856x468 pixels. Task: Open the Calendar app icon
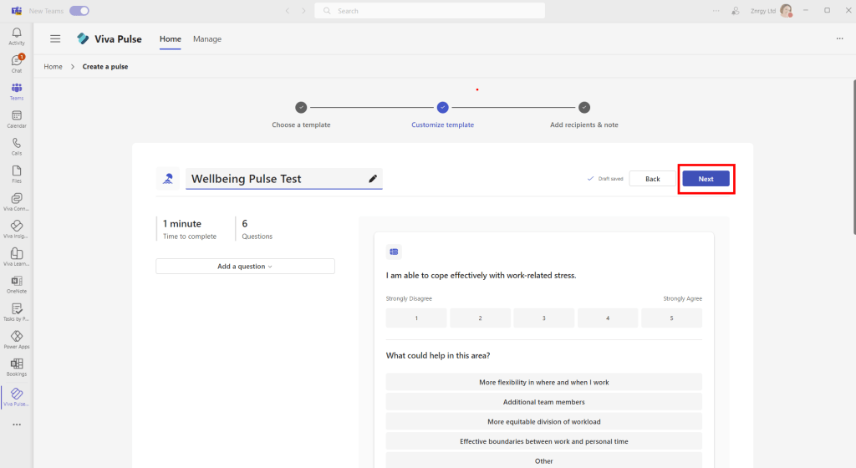pyautogui.click(x=17, y=119)
